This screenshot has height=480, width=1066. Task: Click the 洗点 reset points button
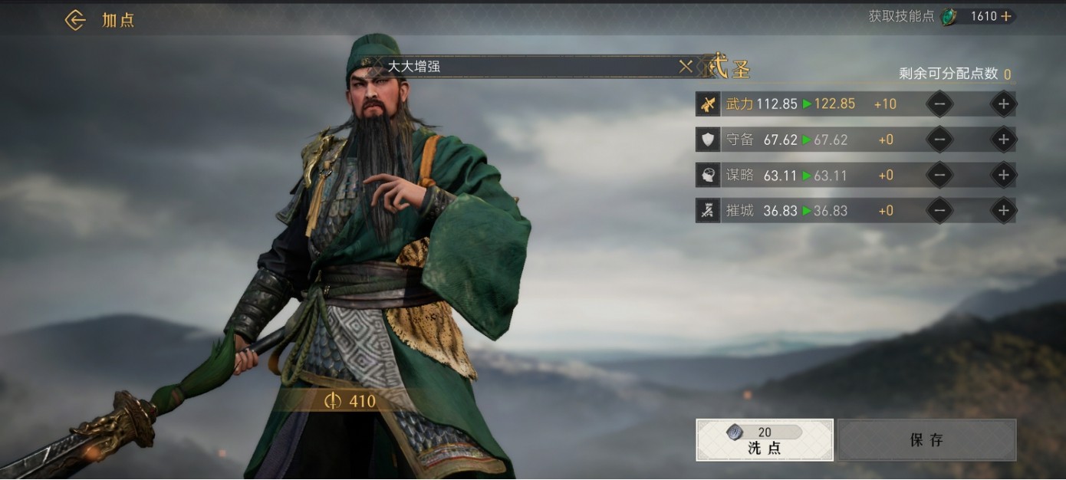[x=765, y=440]
